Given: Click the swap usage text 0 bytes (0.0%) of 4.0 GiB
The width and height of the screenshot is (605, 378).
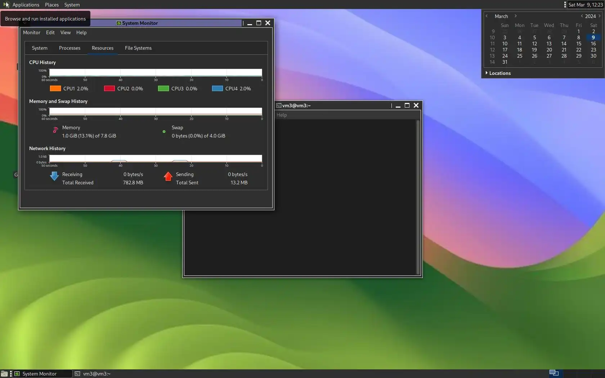Looking at the screenshot, I should [x=198, y=136].
